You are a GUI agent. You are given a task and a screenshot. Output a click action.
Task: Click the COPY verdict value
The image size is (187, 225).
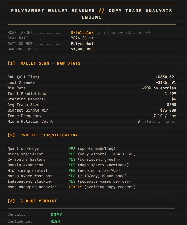click(x=56, y=215)
